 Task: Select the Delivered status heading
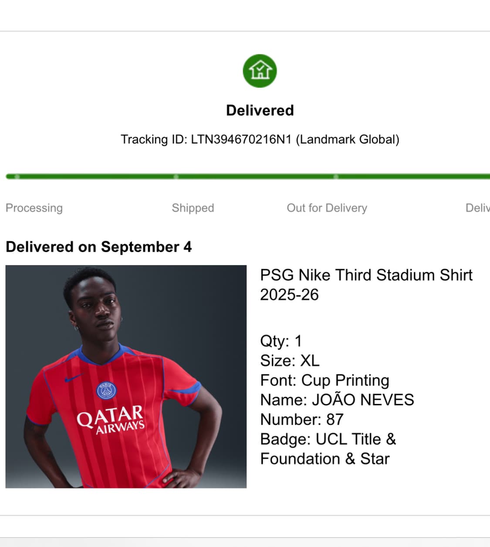click(x=260, y=110)
